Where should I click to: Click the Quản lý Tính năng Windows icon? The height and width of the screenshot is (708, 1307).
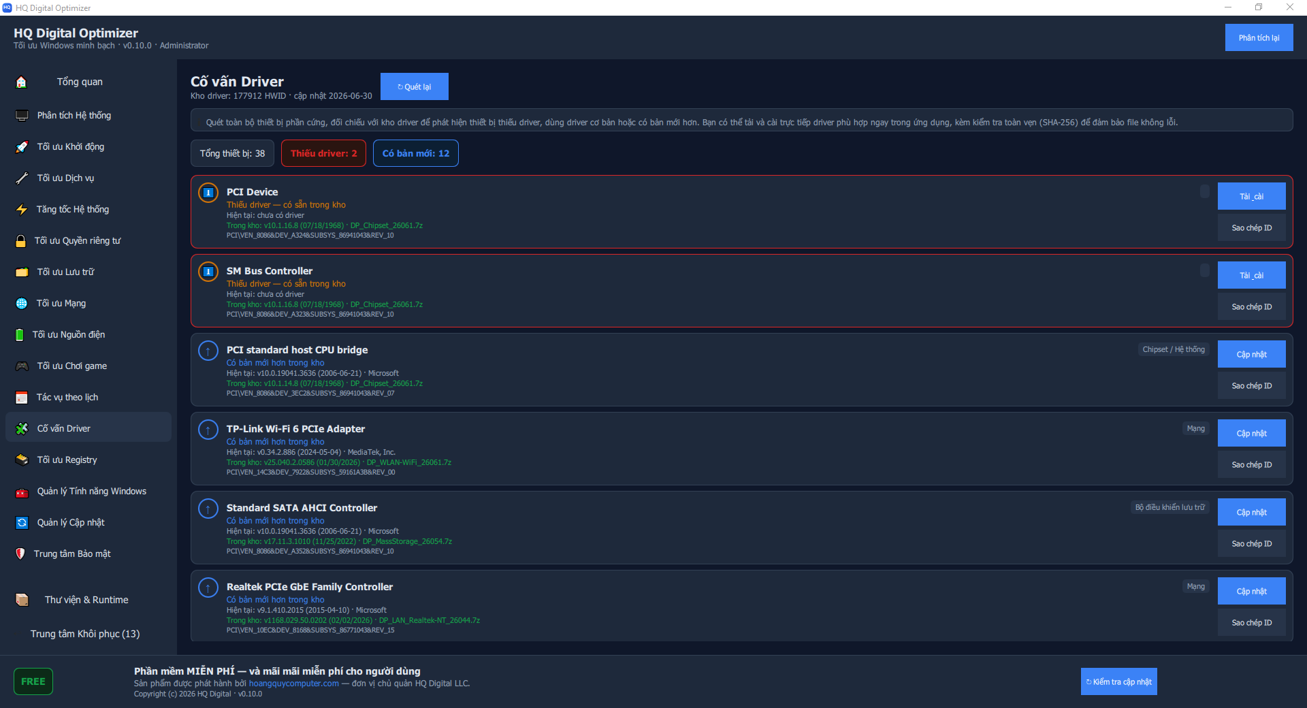(x=22, y=492)
